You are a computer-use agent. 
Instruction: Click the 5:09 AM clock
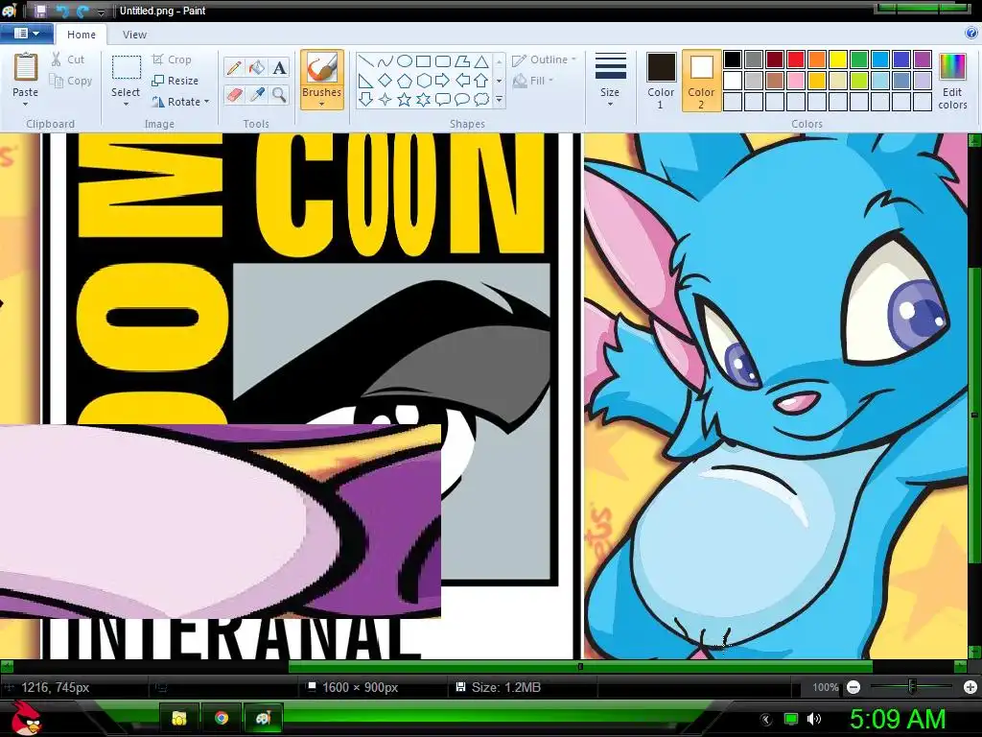click(x=898, y=720)
